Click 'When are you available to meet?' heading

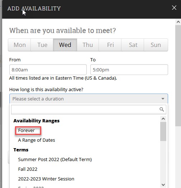[62, 30]
